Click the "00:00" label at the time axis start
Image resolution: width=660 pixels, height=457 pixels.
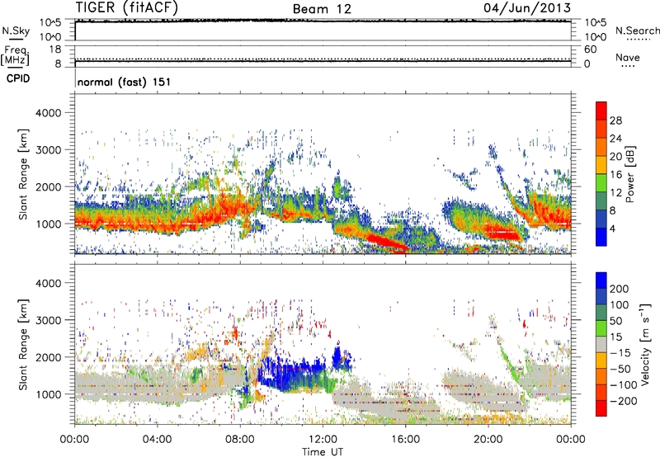pos(74,440)
